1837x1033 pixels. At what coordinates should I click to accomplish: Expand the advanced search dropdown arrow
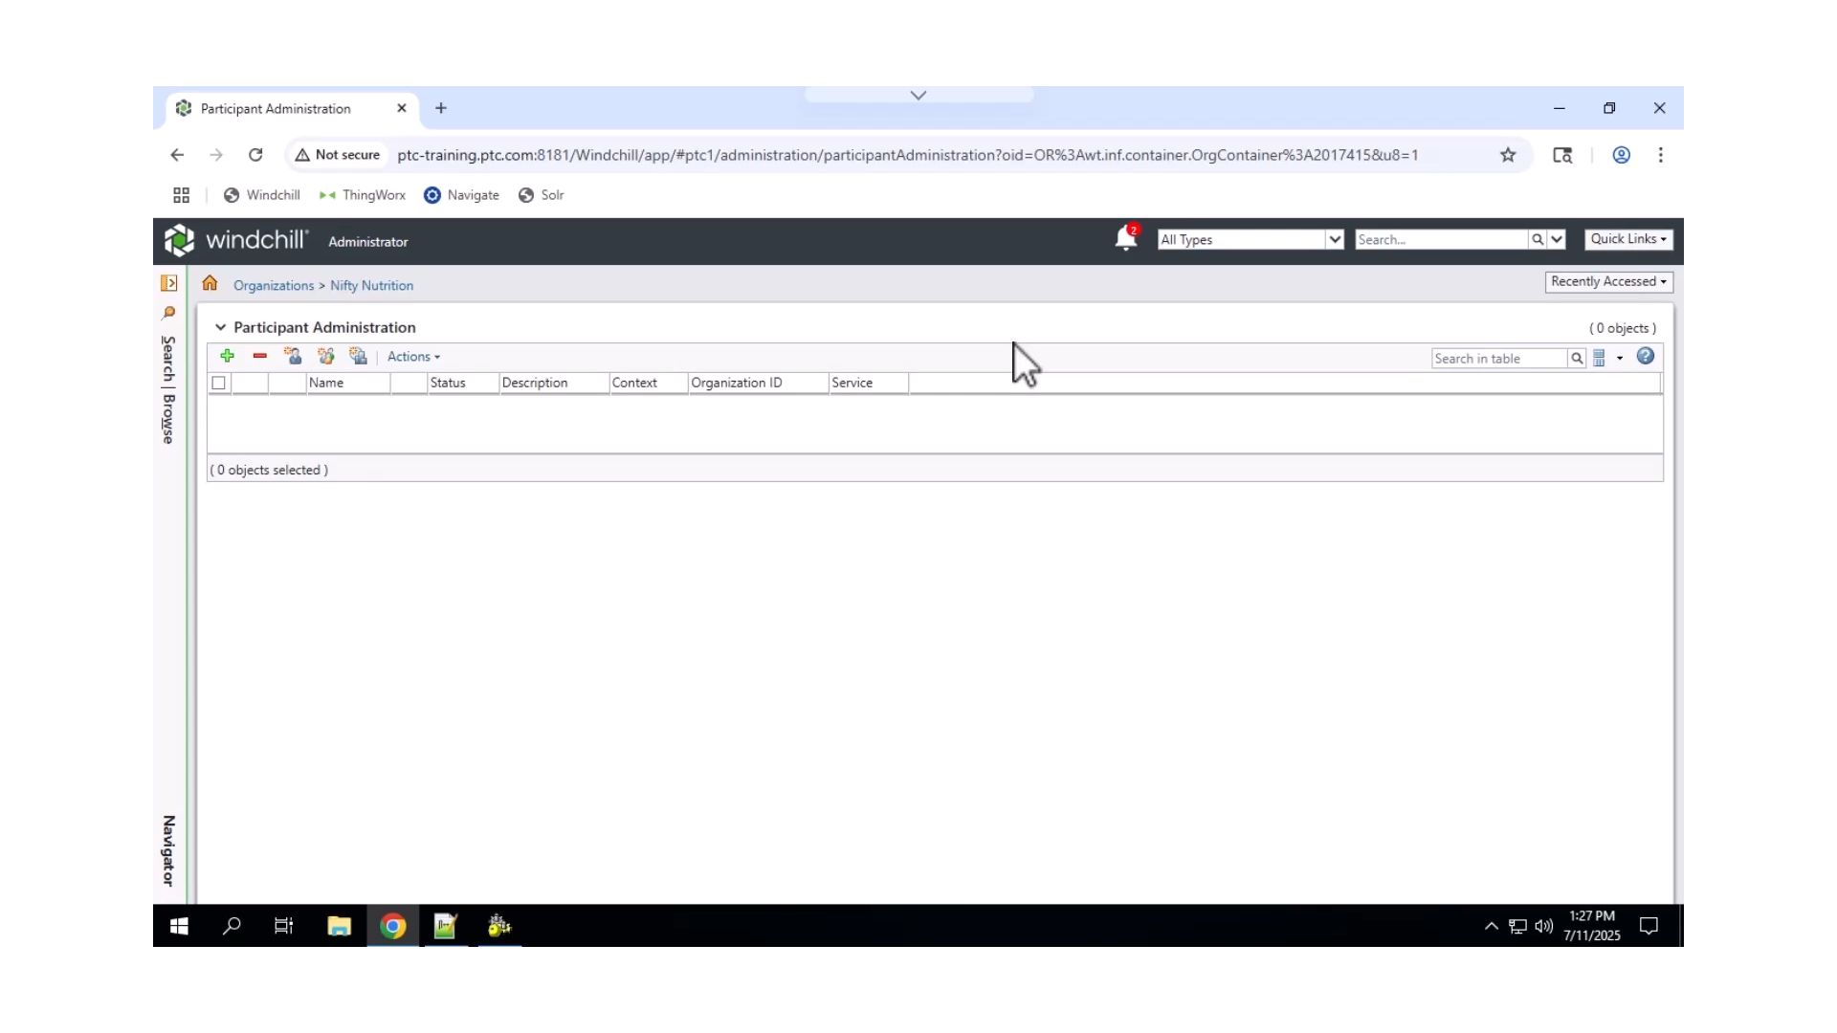(1557, 239)
